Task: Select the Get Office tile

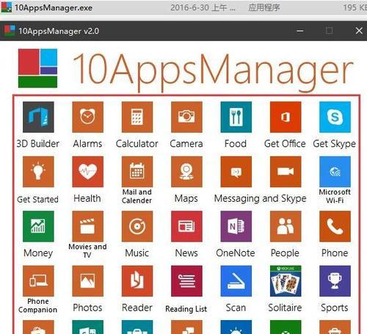Action: click(286, 117)
